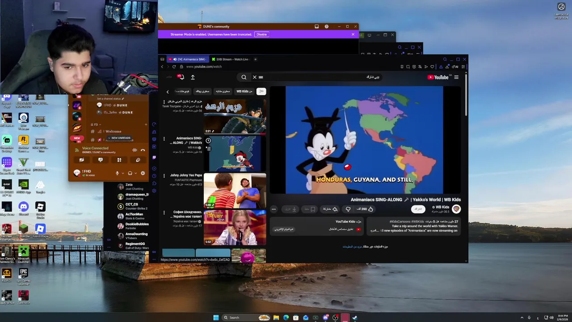Open the browser main menu icon

point(463,67)
